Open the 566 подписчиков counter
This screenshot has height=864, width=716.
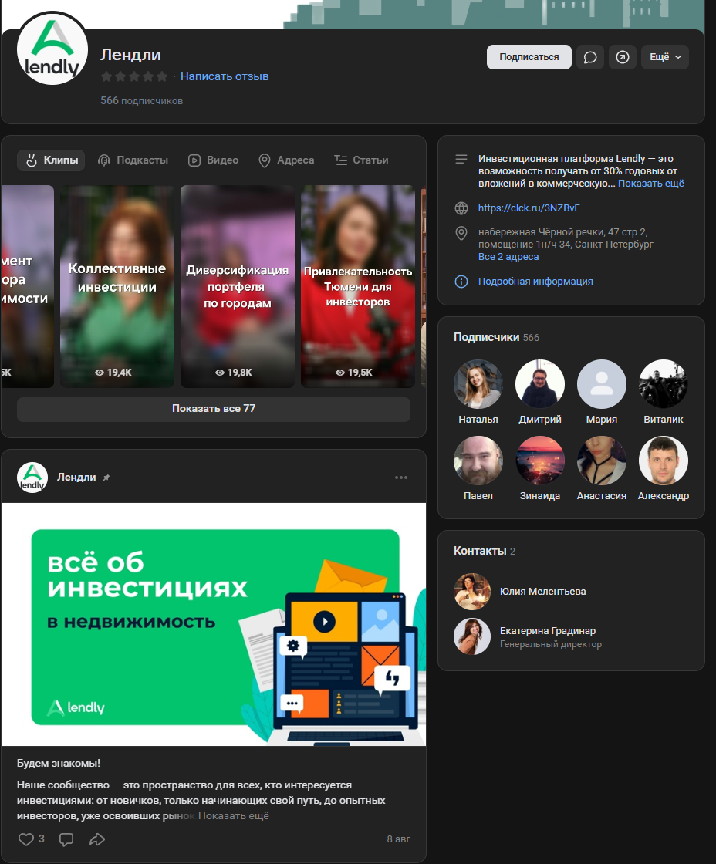(142, 101)
